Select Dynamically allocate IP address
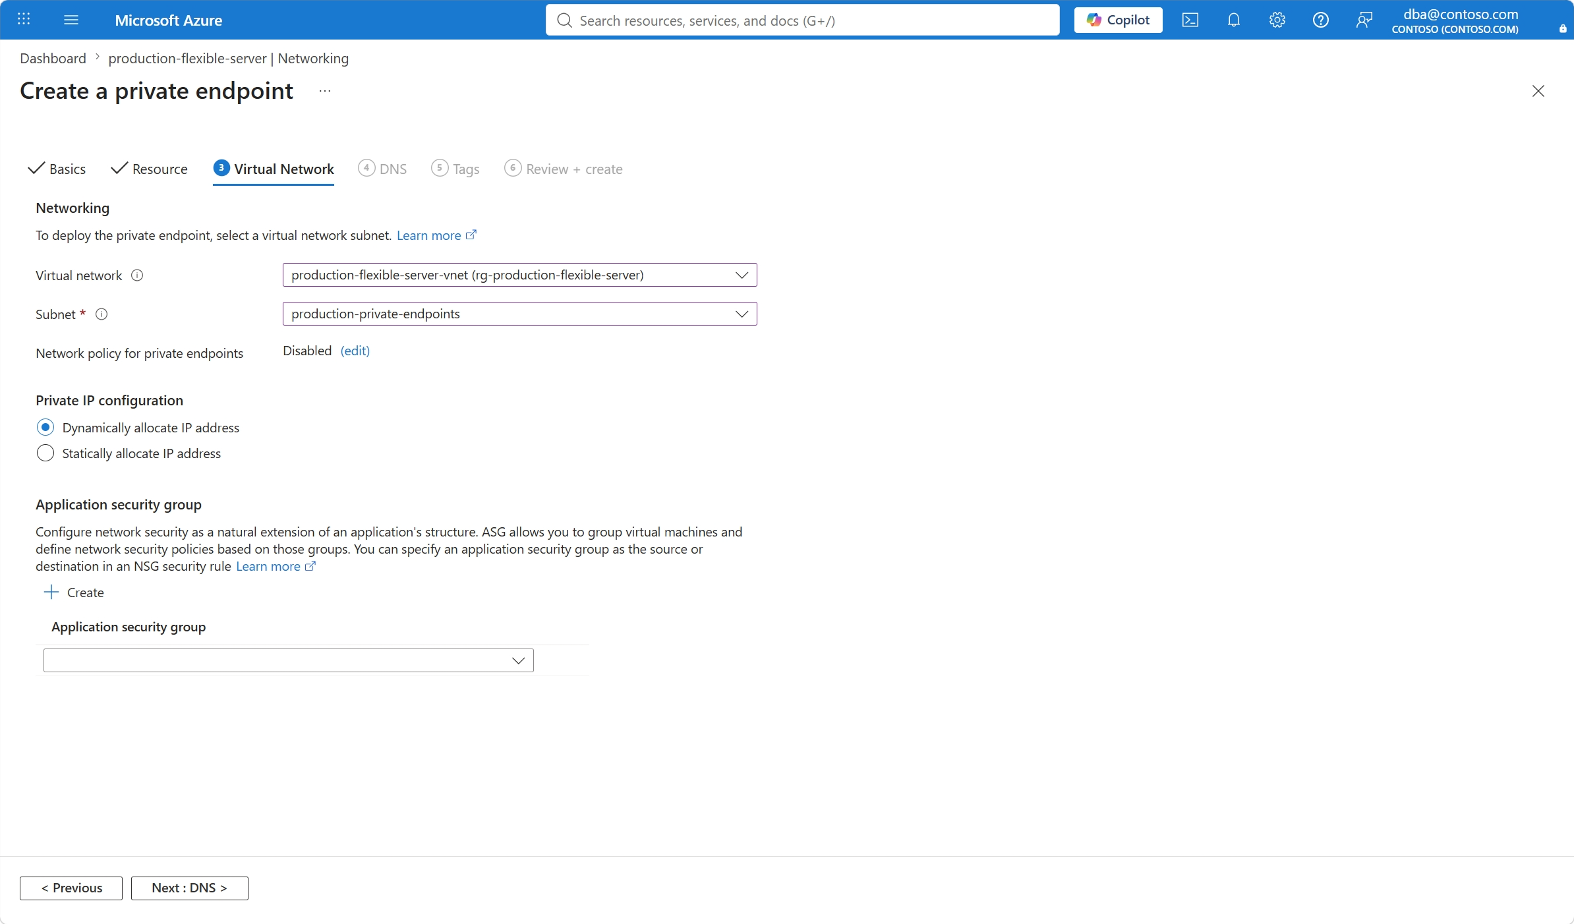The image size is (1574, 924). [45, 428]
